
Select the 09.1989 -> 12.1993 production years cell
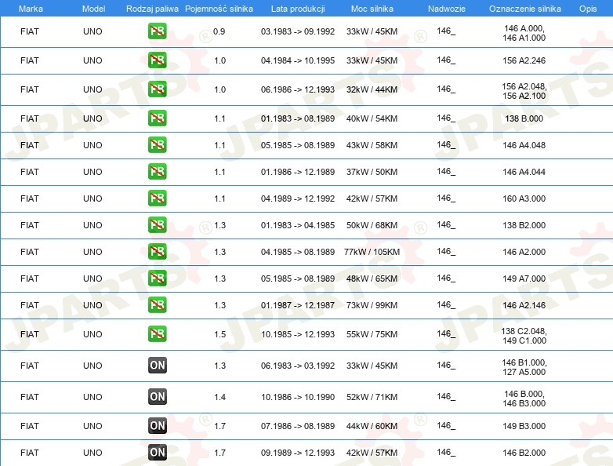pos(298,453)
